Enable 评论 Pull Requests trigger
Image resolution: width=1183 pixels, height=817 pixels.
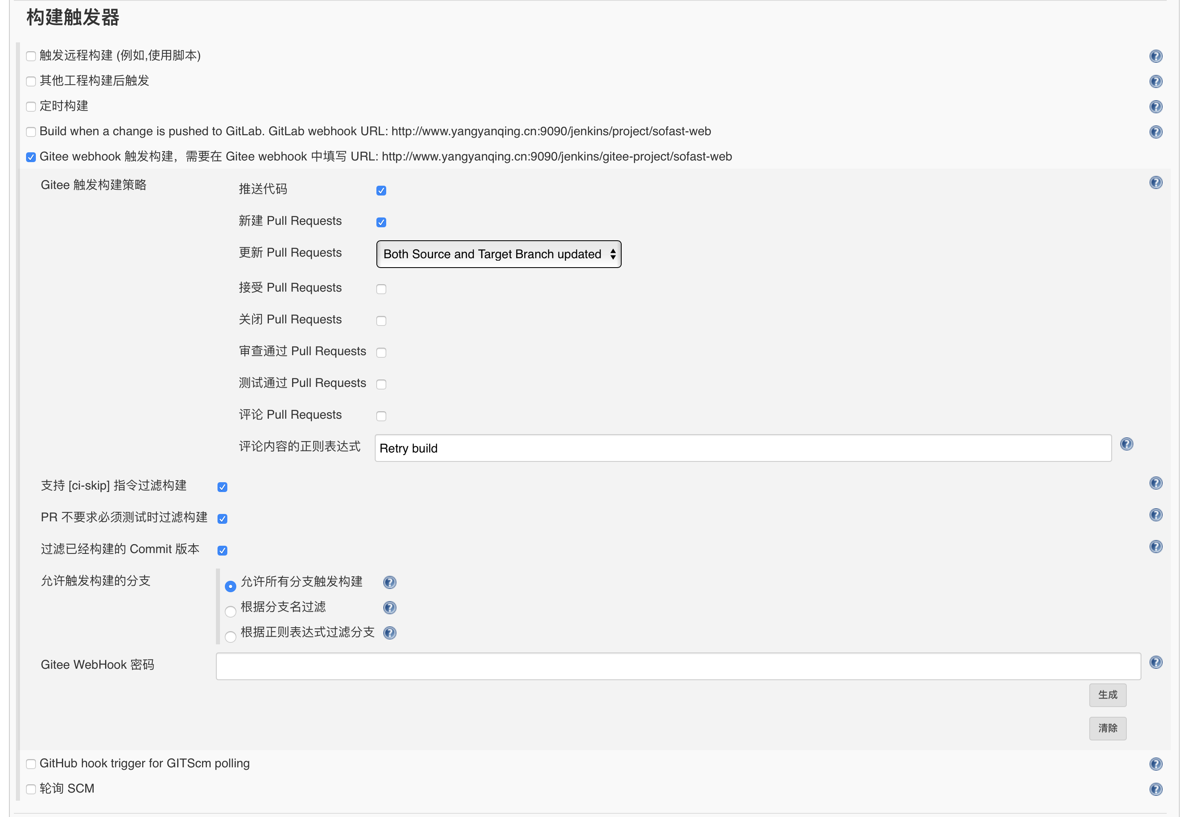click(x=381, y=416)
